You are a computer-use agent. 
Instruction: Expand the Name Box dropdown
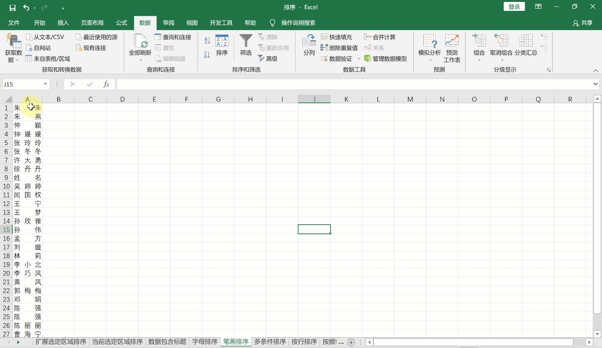[45, 84]
